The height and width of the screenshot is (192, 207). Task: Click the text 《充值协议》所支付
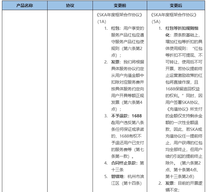(x=184, y=109)
